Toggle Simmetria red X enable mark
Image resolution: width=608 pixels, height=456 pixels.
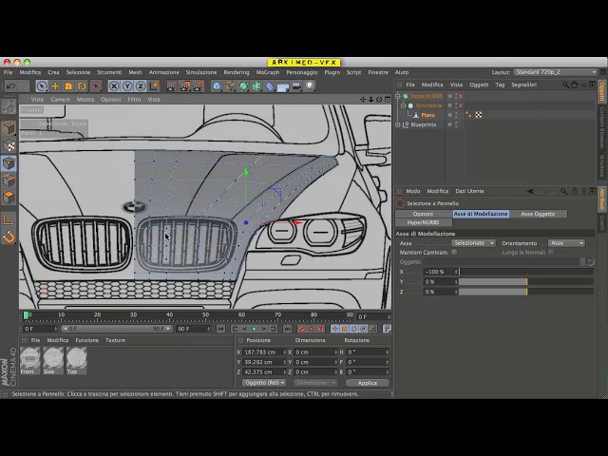[461, 105]
